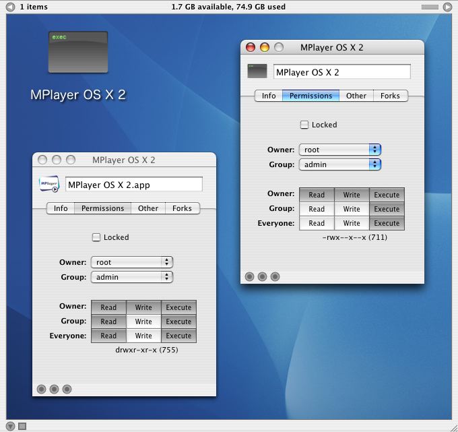This screenshot has height=432, width=458.
Task: Toggle Group Read in .app window
Action: pos(108,321)
